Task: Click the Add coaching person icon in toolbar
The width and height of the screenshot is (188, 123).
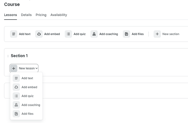Action: 94,34
